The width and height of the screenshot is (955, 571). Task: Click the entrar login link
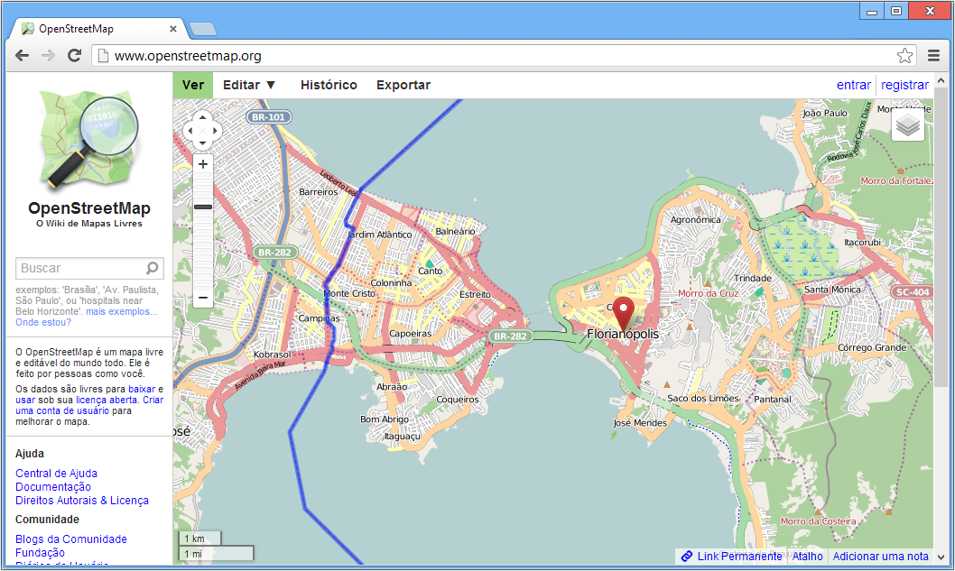click(854, 85)
